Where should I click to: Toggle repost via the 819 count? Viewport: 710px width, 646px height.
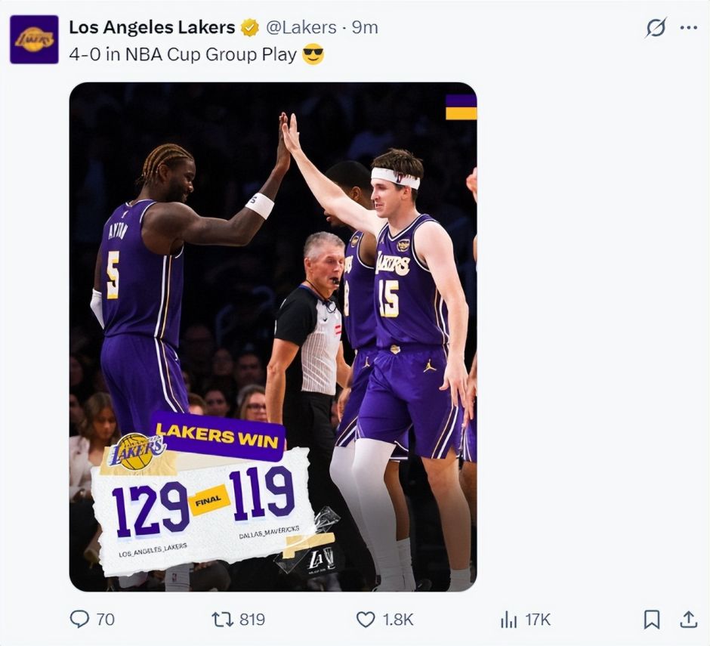tap(252, 620)
